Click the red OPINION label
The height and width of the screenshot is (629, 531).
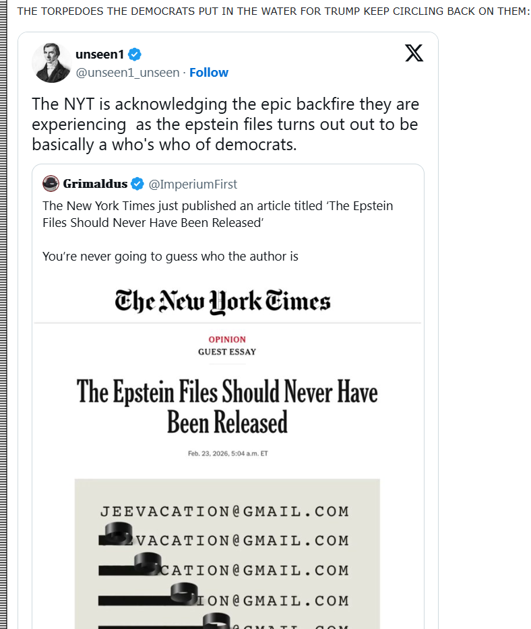pyautogui.click(x=227, y=339)
